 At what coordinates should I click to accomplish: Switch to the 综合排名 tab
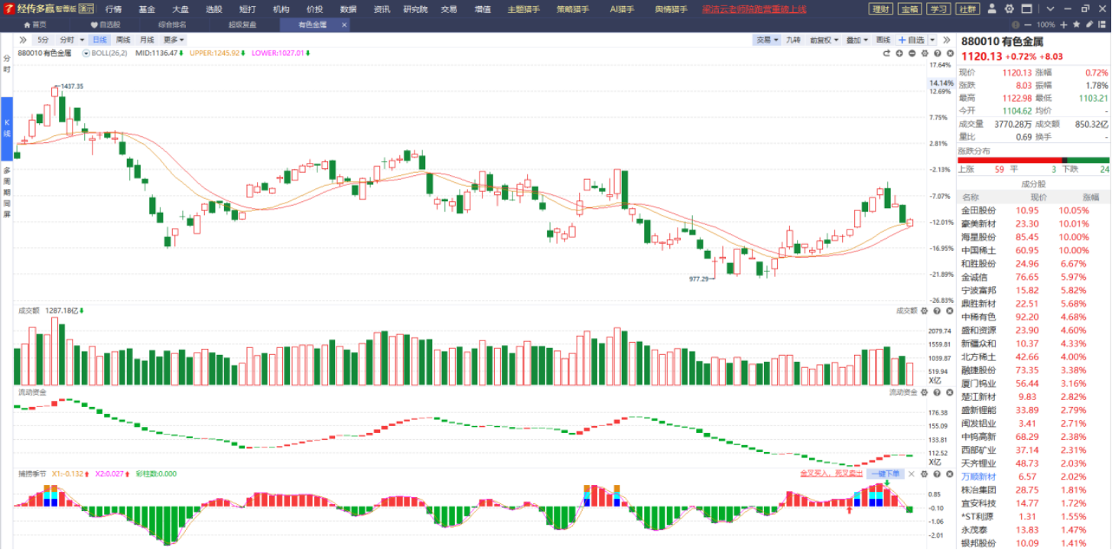click(173, 24)
